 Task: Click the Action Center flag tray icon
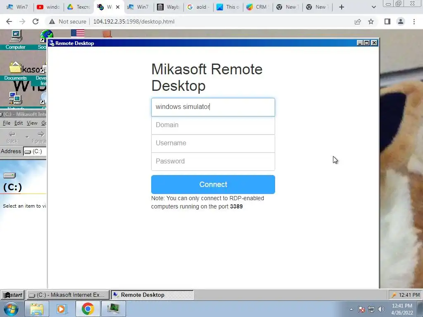[x=361, y=309]
